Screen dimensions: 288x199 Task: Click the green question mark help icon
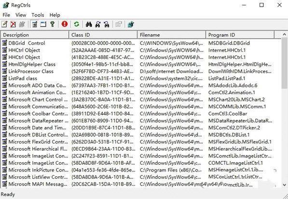pyautogui.click(x=53, y=24)
